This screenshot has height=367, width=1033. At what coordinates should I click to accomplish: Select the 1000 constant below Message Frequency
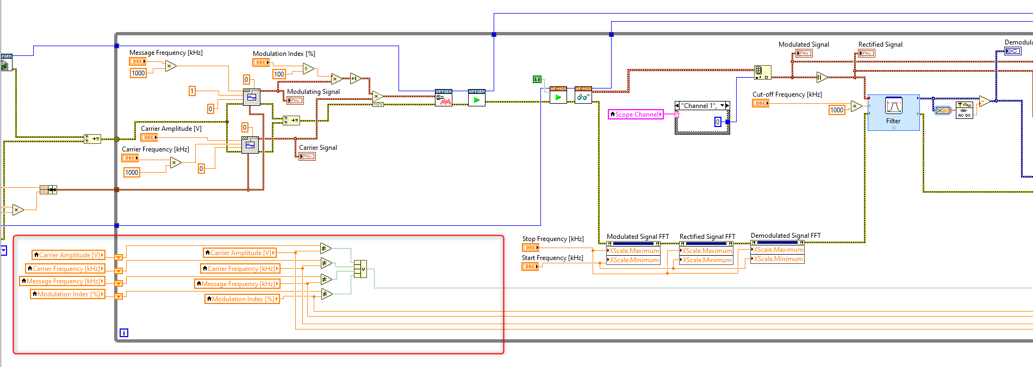click(138, 73)
